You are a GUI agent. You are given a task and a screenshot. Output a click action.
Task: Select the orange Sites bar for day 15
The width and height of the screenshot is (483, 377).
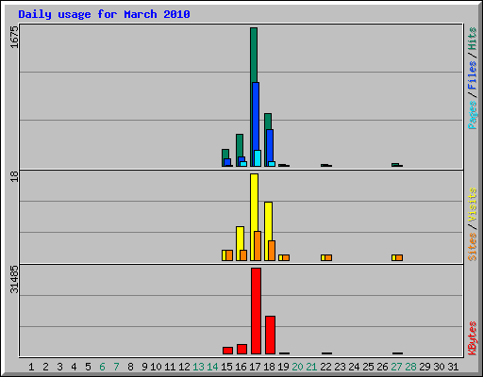229,255
